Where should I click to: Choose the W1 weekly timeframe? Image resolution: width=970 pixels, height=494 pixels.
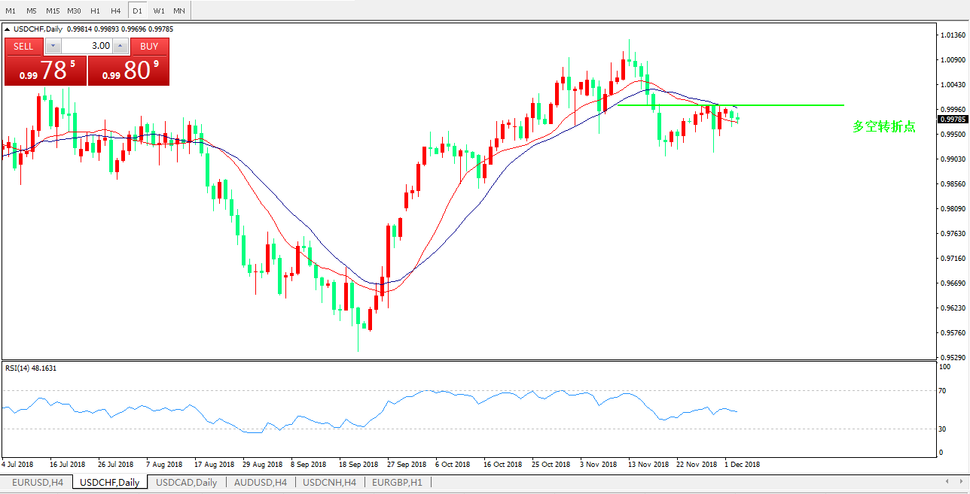(158, 11)
